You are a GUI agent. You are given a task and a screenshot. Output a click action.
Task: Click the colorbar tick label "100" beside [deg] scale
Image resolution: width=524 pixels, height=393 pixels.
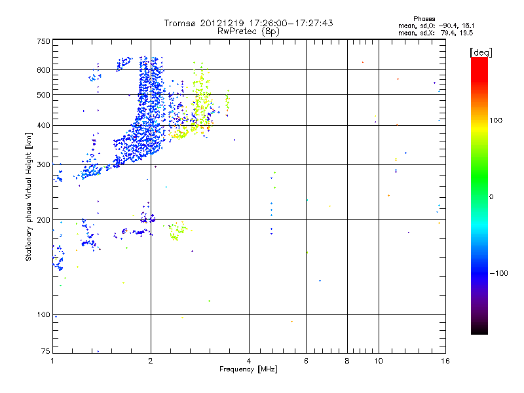click(496, 121)
